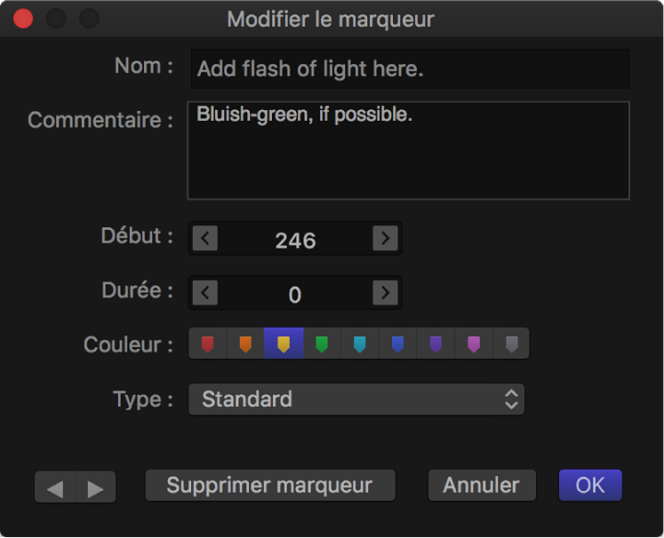The height and width of the screenshot is (538, 664).
Task: Increase the Durée value
Action: coord(384,293)
